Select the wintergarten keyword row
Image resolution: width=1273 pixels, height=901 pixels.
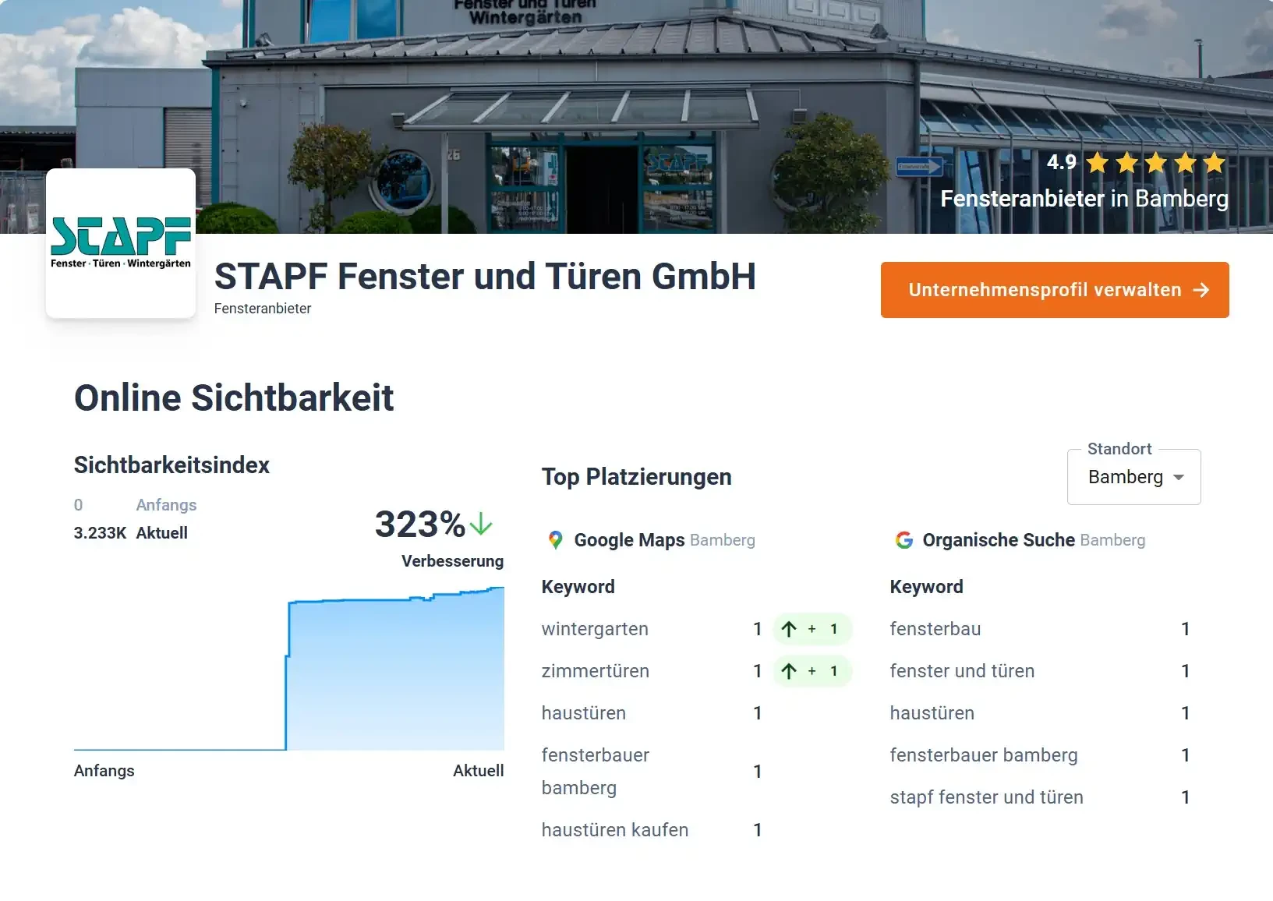click(696, 629)
